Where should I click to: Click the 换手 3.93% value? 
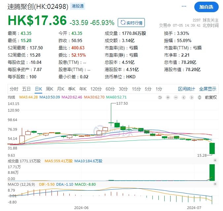pos(183,33)
